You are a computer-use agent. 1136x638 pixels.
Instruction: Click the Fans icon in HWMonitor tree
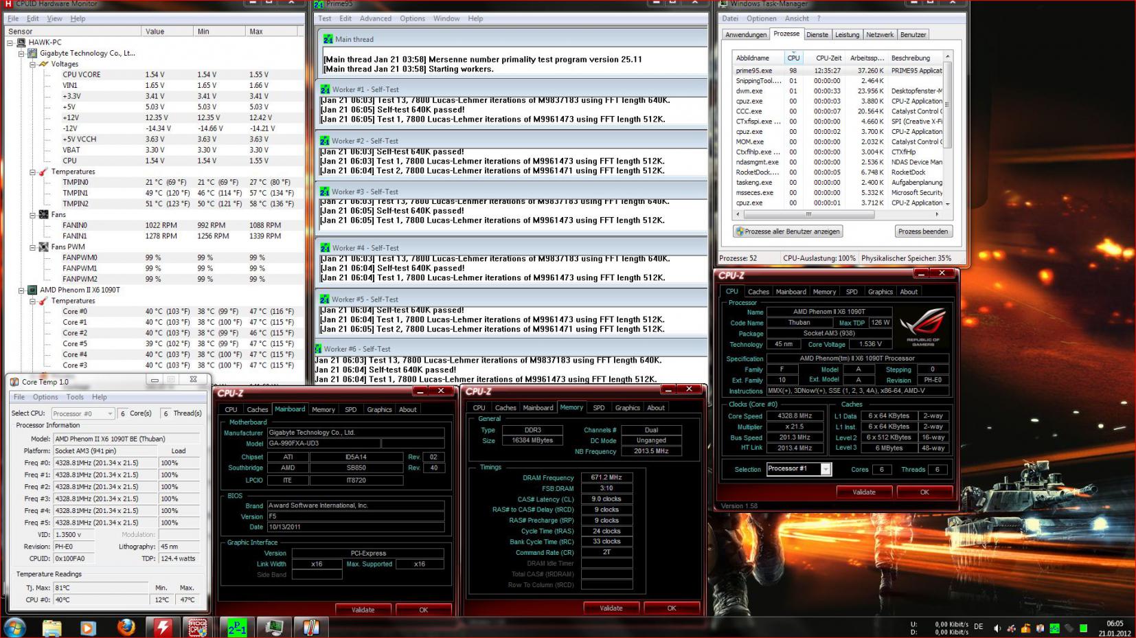pos(43,214)
